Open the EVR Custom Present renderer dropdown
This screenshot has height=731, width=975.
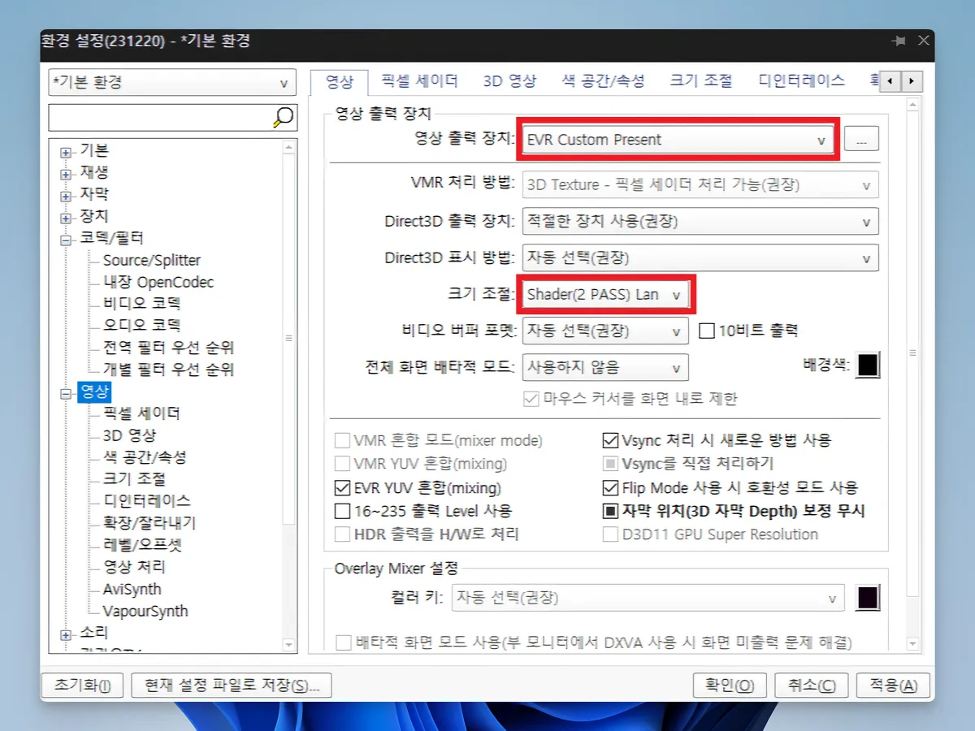(822, 138)
